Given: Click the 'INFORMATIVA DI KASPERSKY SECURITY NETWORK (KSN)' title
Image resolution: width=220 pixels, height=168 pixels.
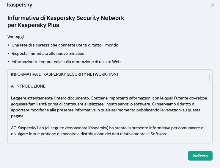Looking at the screenshot, I should [65, 74].
